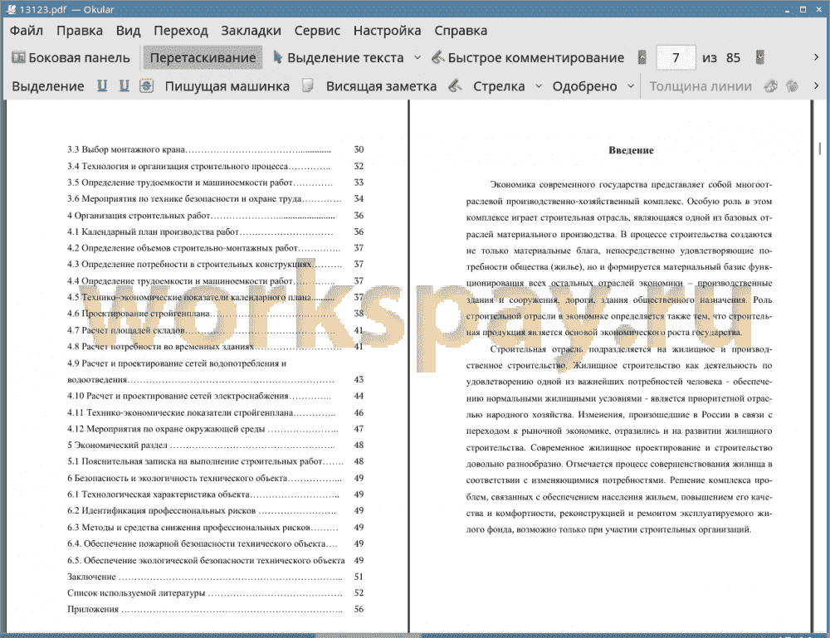Toggle Быстрое комментирование mode
The height and width of the screenshot is (638, 830).
coord(528,58)
